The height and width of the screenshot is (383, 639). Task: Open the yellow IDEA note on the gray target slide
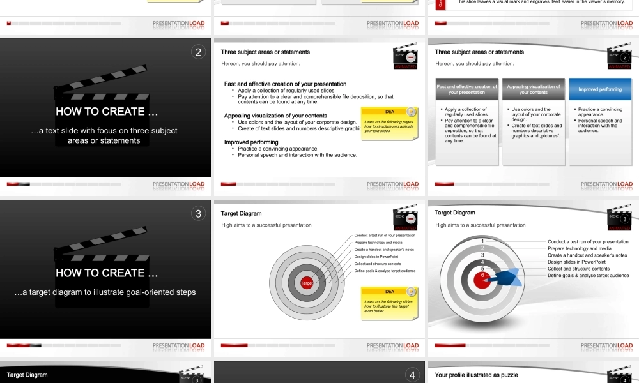pyautogui.click(x=389, y=301)
